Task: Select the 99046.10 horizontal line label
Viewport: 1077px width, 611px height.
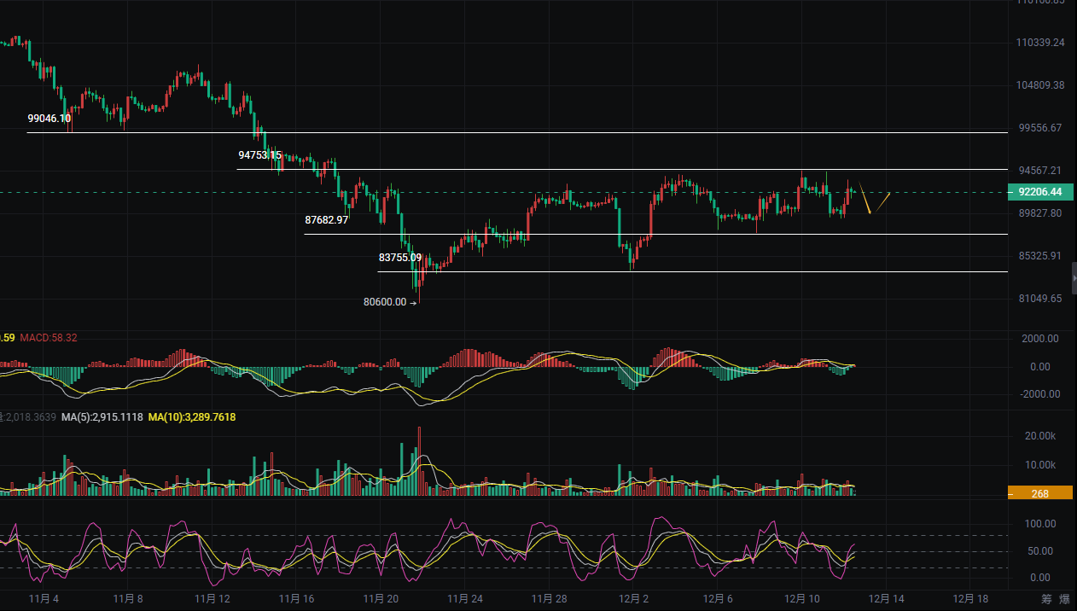Action: pyautogui.click(x=49, y=119)
